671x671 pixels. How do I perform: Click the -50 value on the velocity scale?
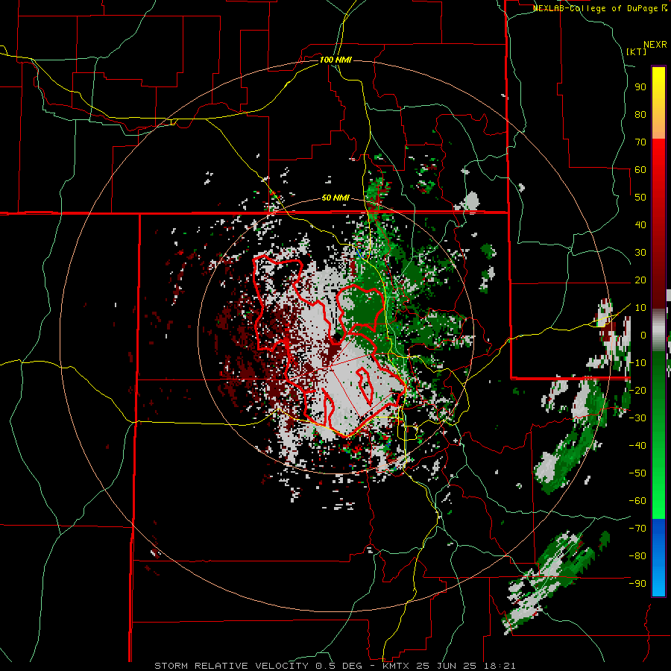(637, 473)
